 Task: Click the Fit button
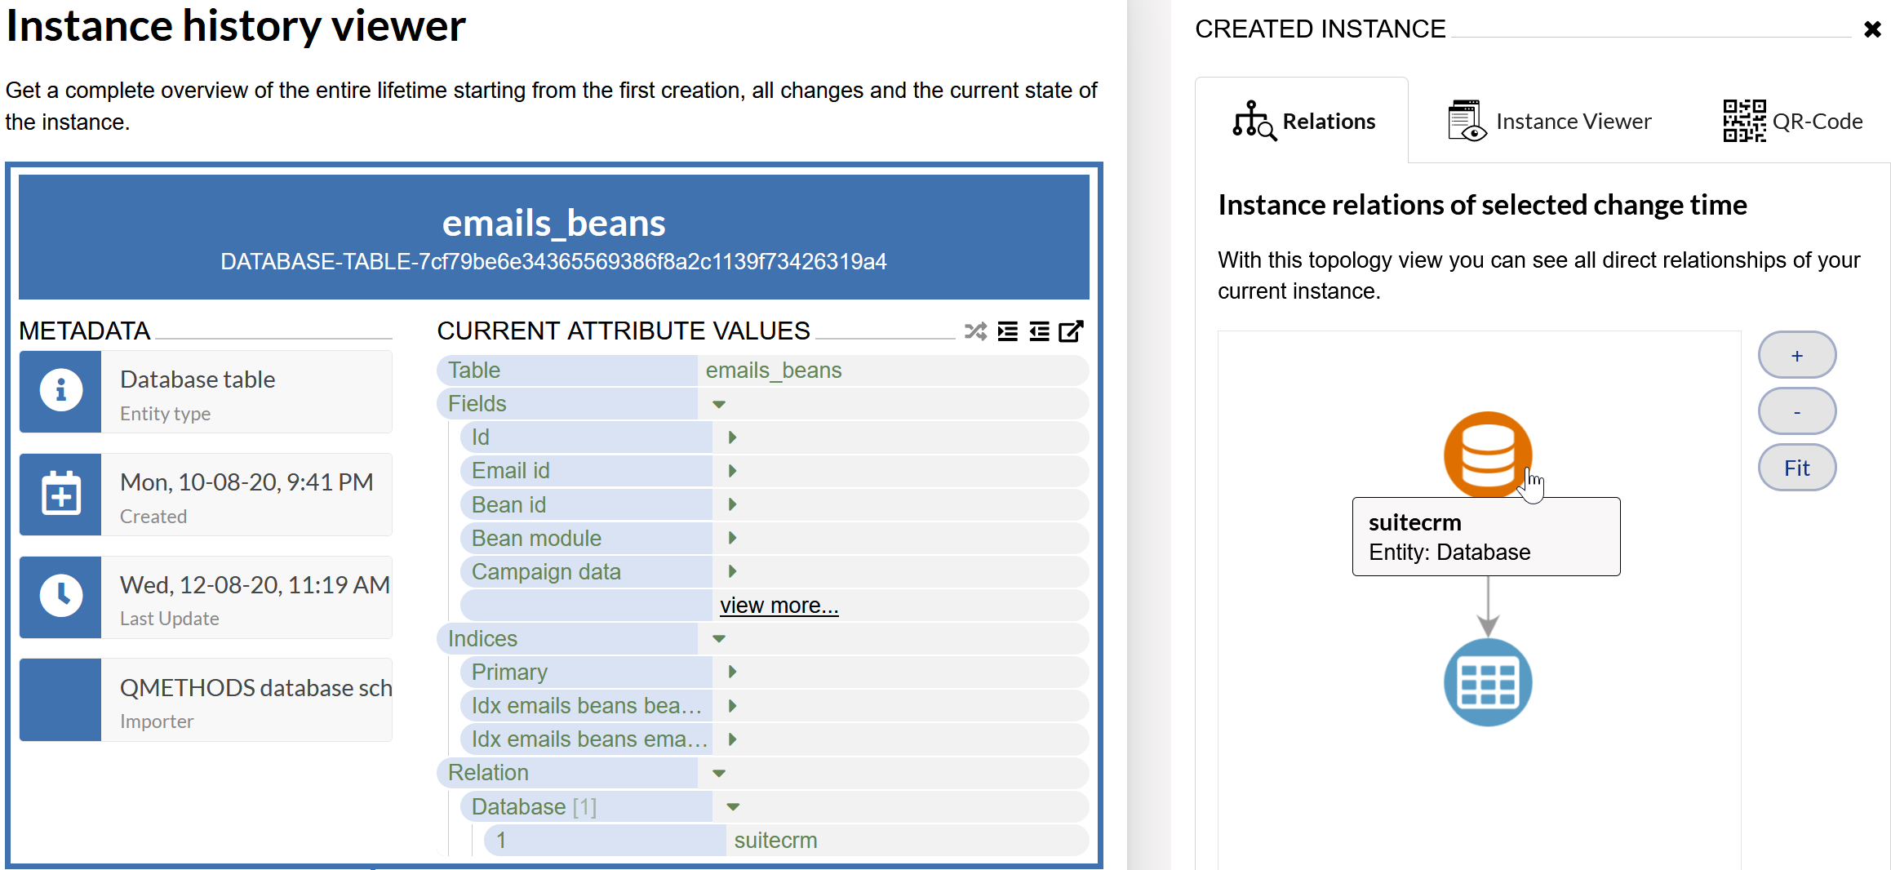click(x=1797, y=468)
